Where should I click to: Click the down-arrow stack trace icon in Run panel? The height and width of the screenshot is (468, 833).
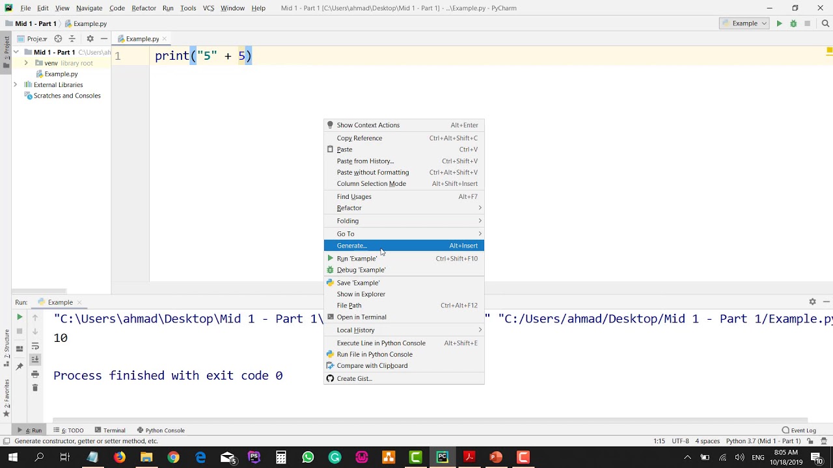(35, 331)
